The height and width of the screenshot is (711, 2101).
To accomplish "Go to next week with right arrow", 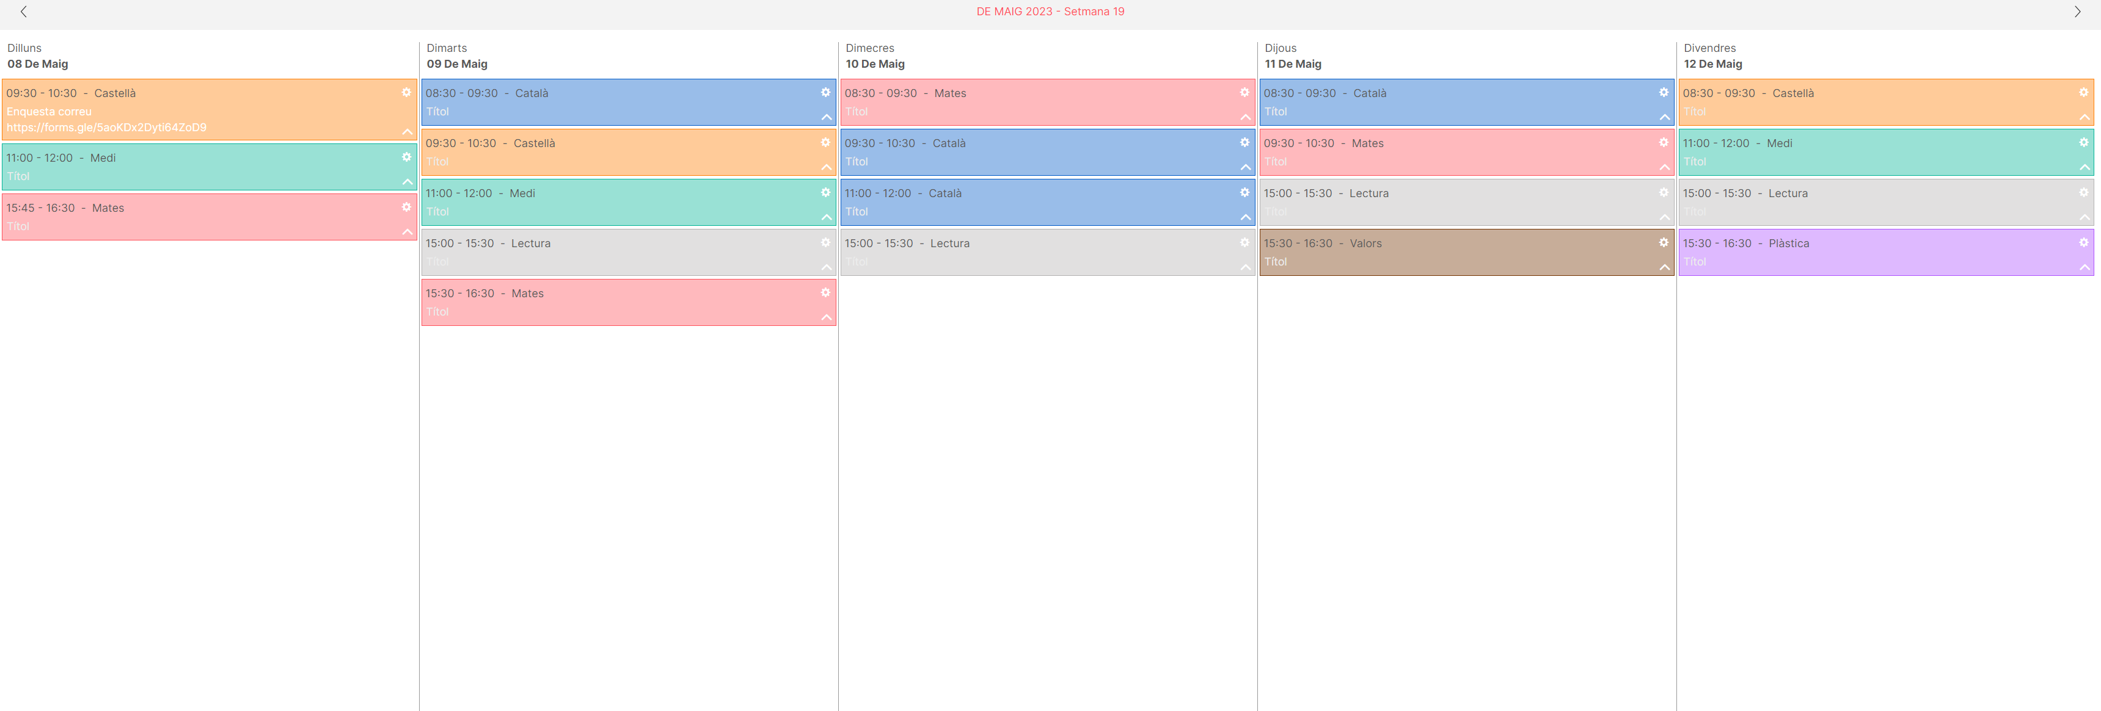I will coord(2077,12).
